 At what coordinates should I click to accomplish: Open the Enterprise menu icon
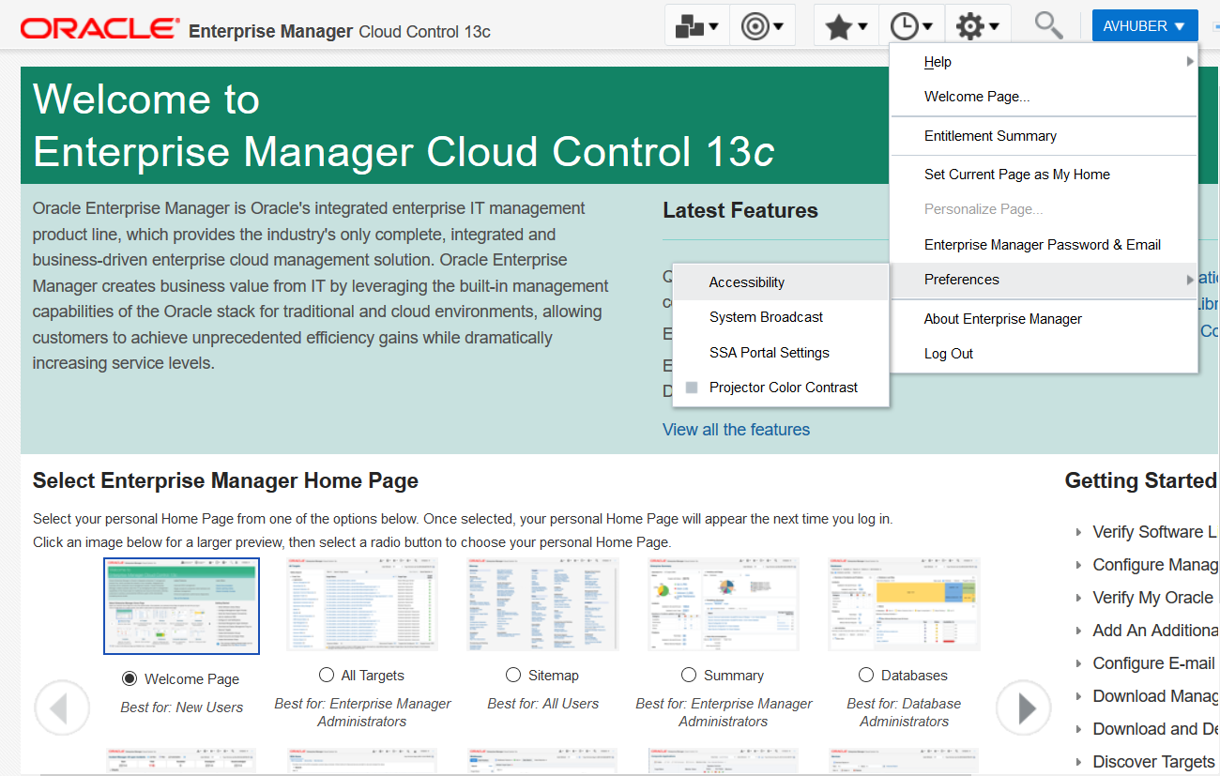point(697,25)
